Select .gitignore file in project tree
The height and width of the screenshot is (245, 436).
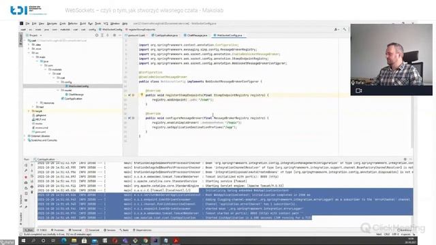[40, 115]
